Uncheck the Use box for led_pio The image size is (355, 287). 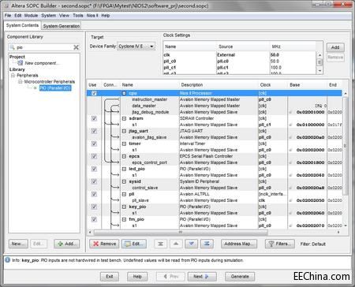tap(94, 169)
